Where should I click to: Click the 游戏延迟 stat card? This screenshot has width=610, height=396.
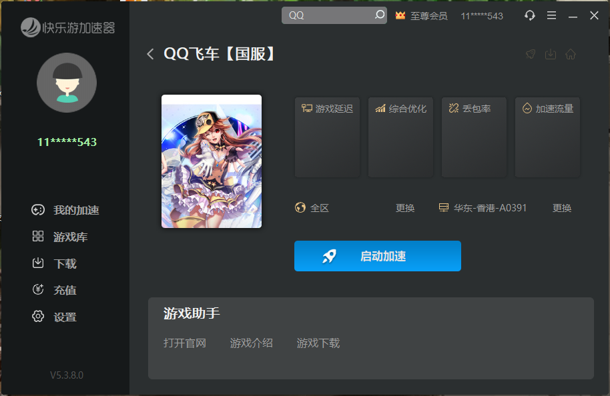click(x=327, y=137)
